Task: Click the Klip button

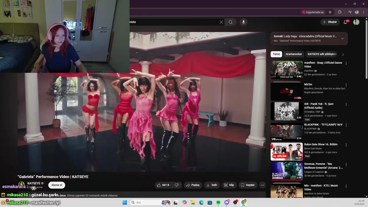Action: pyautogui.click(x=229, y=185)
